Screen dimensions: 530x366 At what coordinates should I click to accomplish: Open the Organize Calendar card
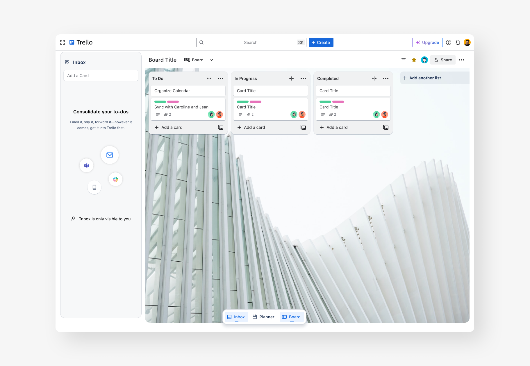click(x=188, y=91)
